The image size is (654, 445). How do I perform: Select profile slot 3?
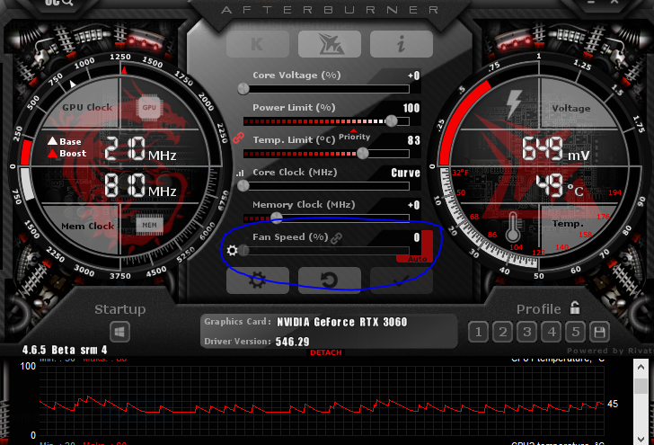(x=526, y=333)
